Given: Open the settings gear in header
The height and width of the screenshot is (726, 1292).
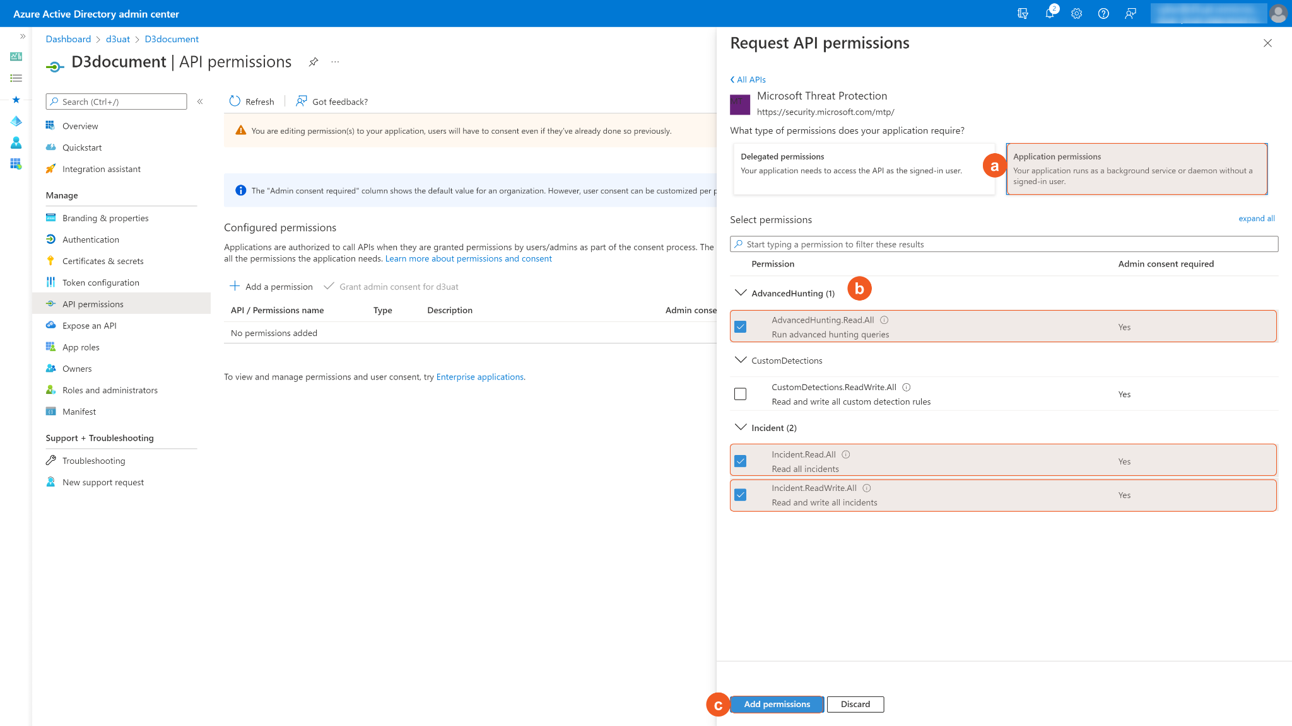Looking at the screenshot, I should pos(1076,14).
